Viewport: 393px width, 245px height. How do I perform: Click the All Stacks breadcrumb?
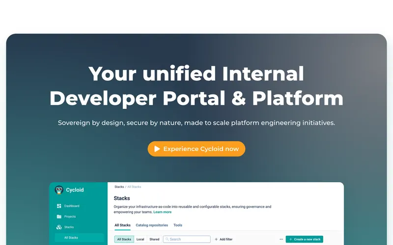(x=134, y=187)
